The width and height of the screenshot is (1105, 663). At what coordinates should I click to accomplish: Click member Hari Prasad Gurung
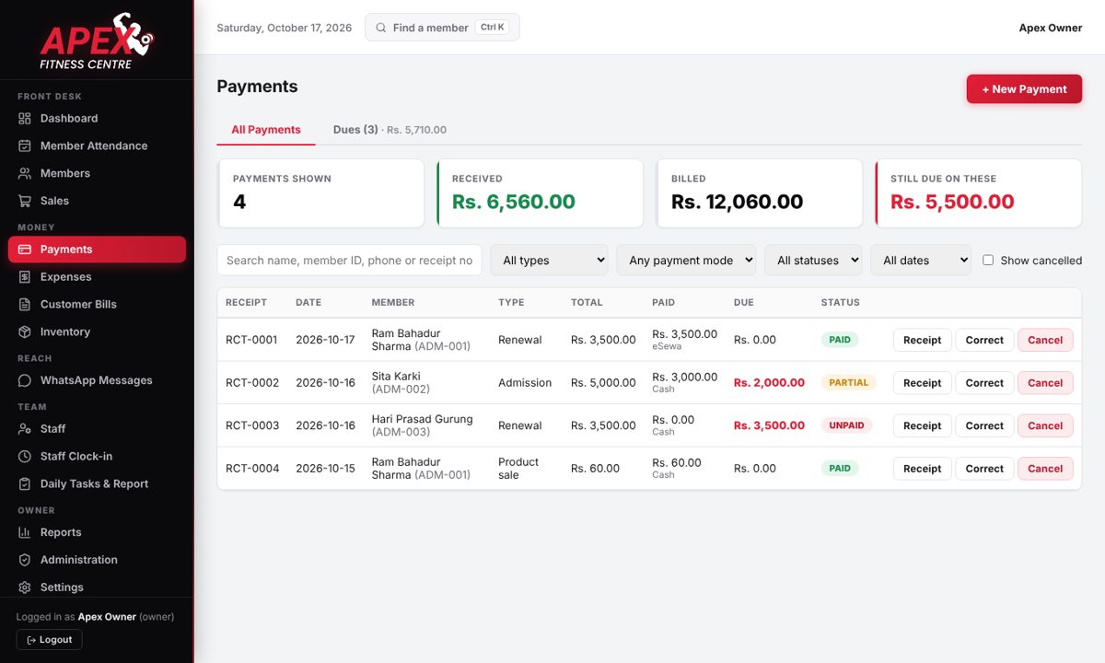point(422,419)
